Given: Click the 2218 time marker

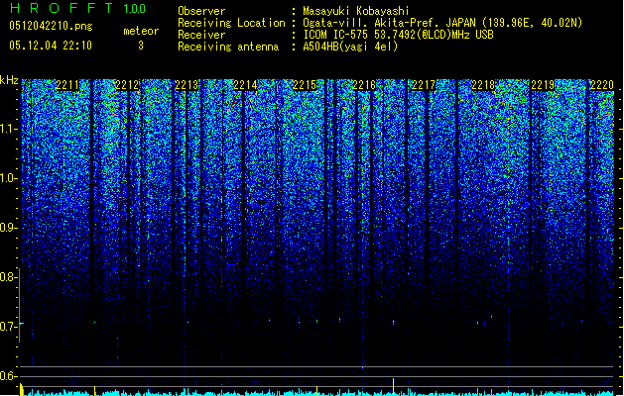Looking at the screenshot, I should point(483,85).
